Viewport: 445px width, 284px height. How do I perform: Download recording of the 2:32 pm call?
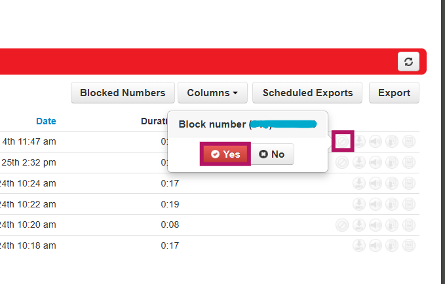point(359,162)
